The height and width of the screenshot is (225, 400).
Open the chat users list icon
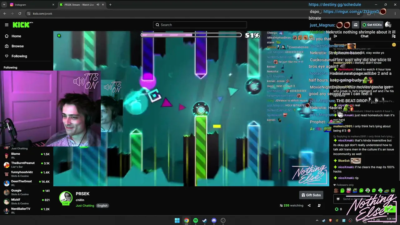pos(394,36)
